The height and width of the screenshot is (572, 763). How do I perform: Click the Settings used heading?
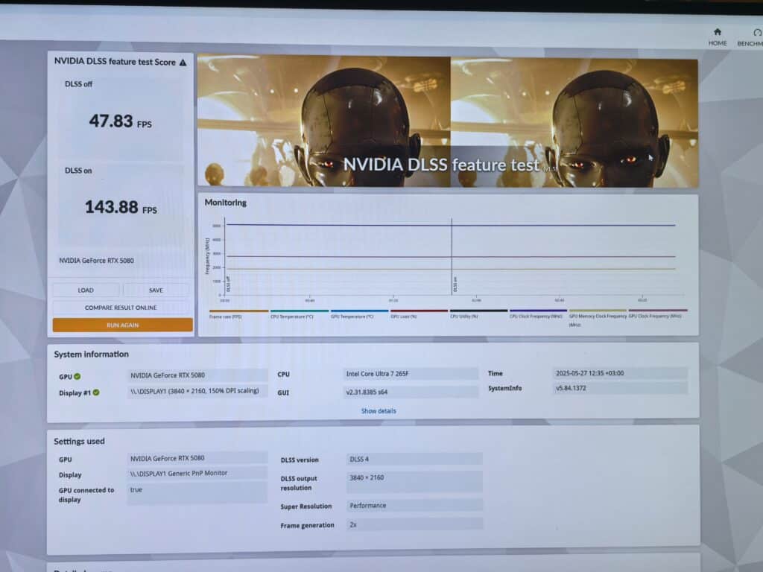click(79, 441)
